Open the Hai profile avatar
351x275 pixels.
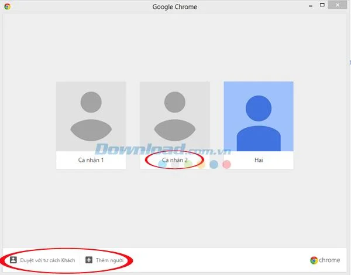click(259, 116)
